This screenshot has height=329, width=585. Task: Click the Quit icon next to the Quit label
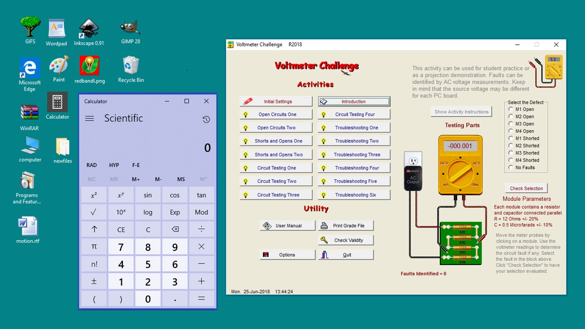(x=324, y=254)
